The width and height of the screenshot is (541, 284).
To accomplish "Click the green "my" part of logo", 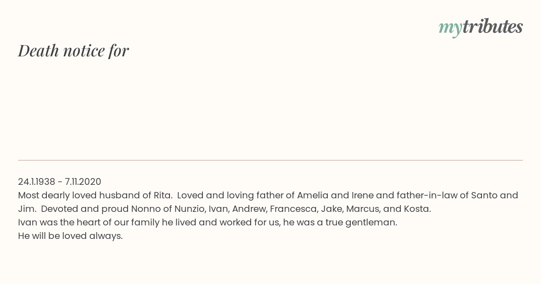I will click(450, 29).
